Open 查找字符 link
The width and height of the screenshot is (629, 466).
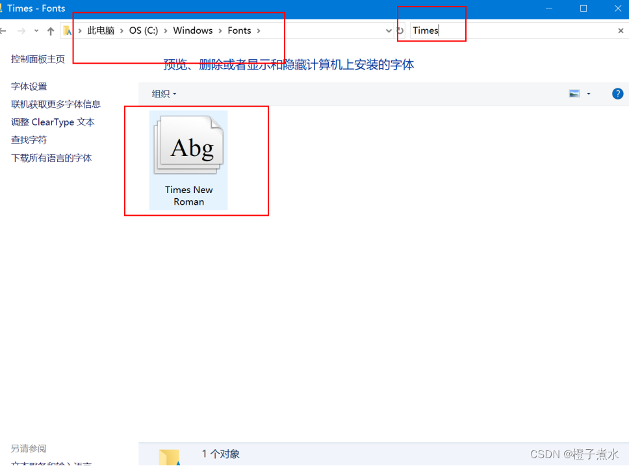29,140
